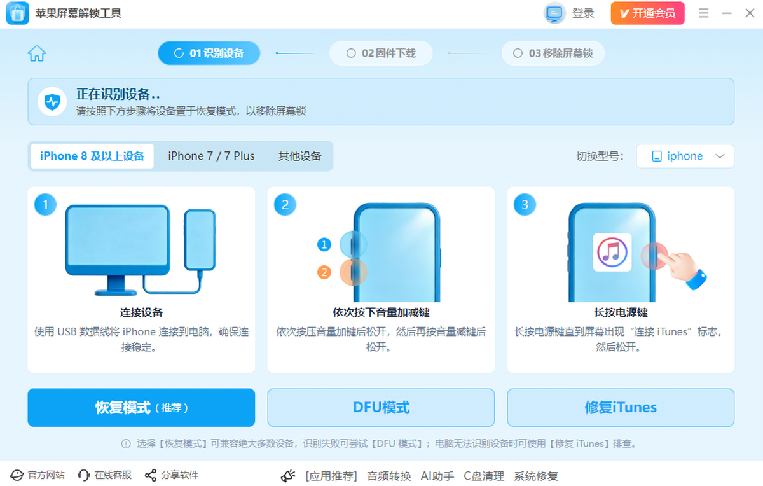This screenshot has height=486, width=763.
Task: Click the 修复iTunes button
Action: coord(621,407)
